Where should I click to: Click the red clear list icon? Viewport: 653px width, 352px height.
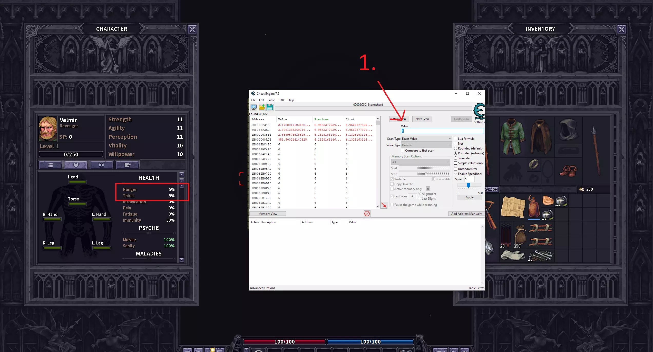[x=367, y=214]
